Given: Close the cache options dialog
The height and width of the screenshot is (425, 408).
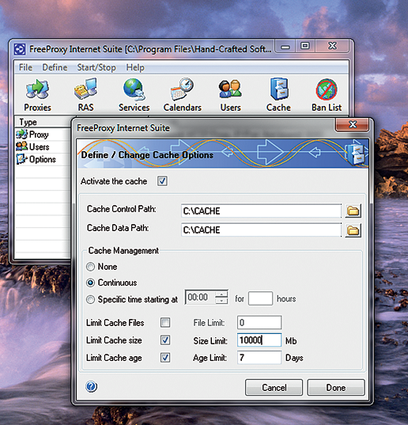Looking at the screenshot, I should pyautogui.click(x=353, y=125).
